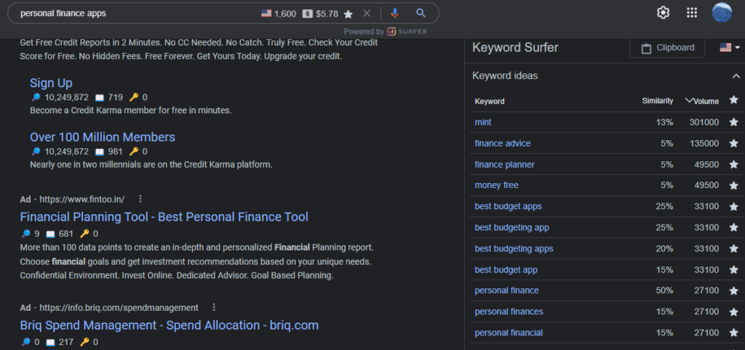
Task: Click the 50% similarity for personal finance
Action: tap(665, 290)
